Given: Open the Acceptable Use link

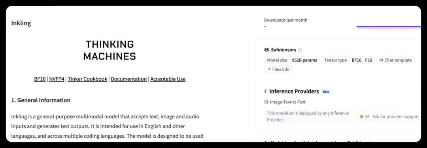Looking at the screenshot, I should [168, 79].
